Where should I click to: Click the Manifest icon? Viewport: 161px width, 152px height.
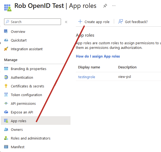(x=6, y=147)
